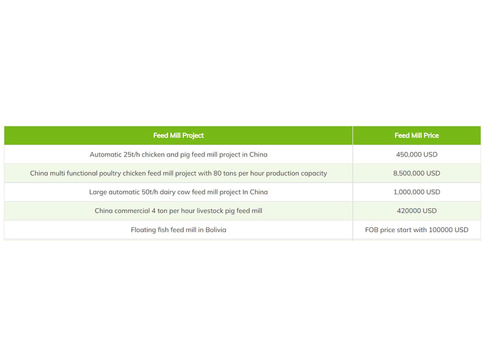
Task: Click the "Feed Mill Project" column header
Action: [178, 136]
